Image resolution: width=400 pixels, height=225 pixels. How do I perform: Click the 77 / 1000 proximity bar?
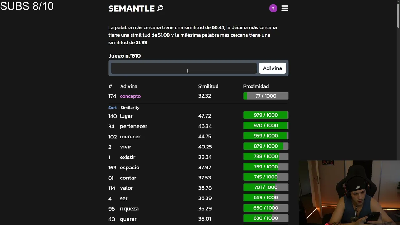click(x=266, y=96)
